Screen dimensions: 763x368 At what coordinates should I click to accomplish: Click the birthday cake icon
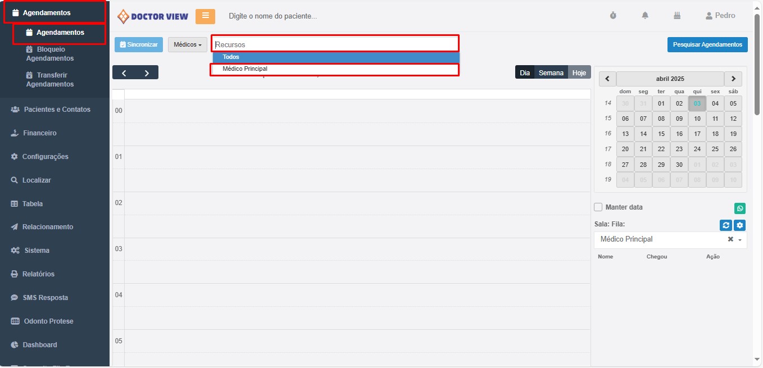coord(677,16)
